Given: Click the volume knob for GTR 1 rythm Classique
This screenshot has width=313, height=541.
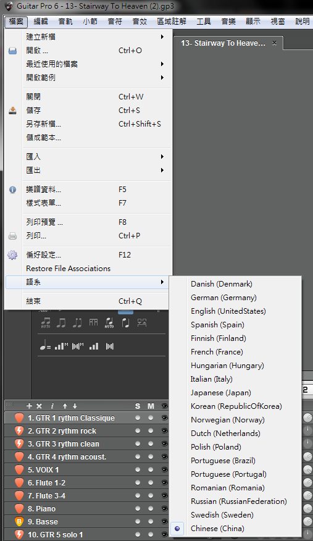Looking at the screenshot, I should click(307, 418).
